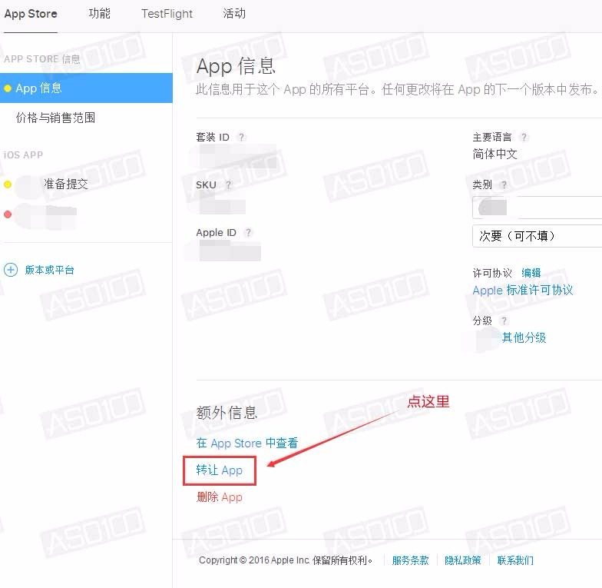602x588 pixels.
Task: Click the 版本或平台 link
Action: (49, 270)
